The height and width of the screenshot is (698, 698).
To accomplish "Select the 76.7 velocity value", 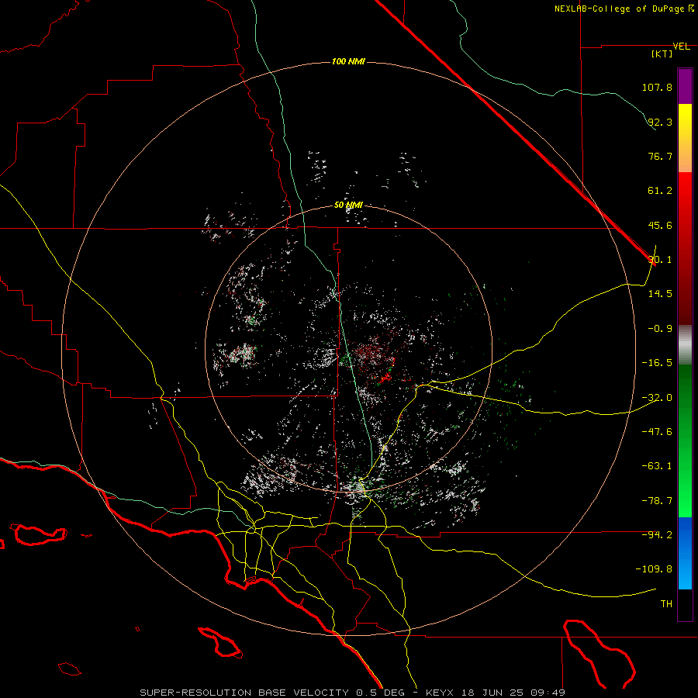I will click(x=660, y=156).
